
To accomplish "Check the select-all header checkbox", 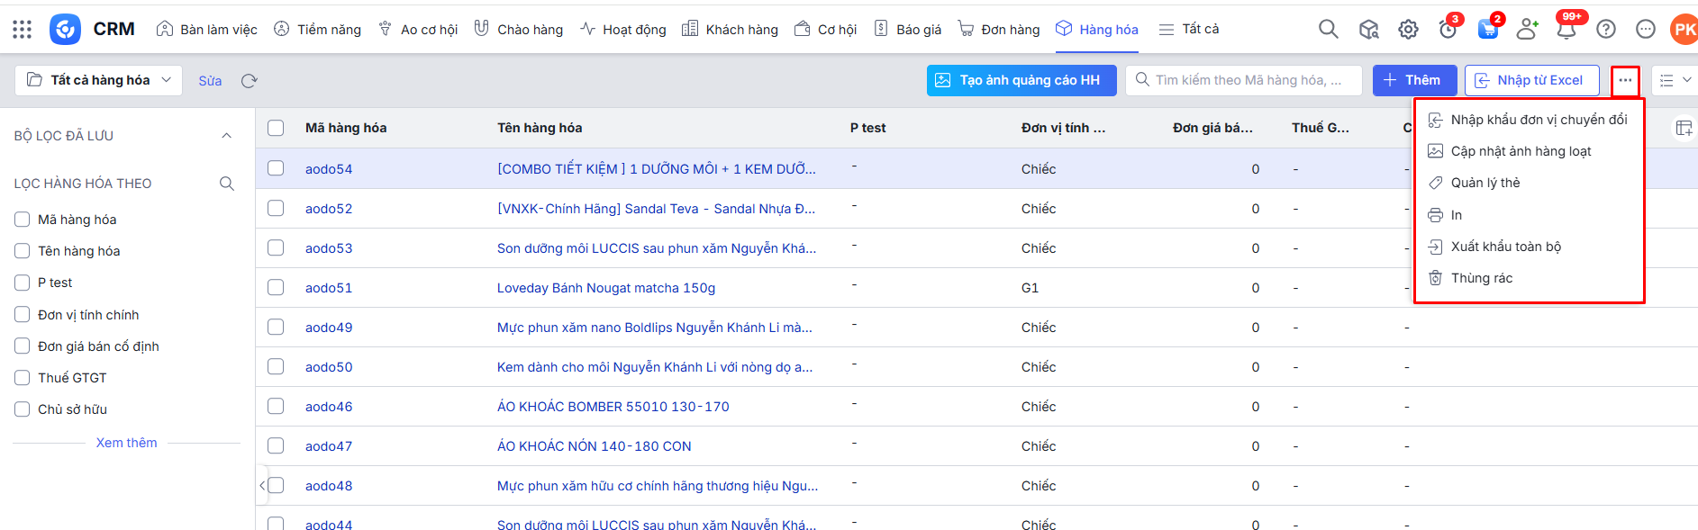I will click(x=276, y=128).
